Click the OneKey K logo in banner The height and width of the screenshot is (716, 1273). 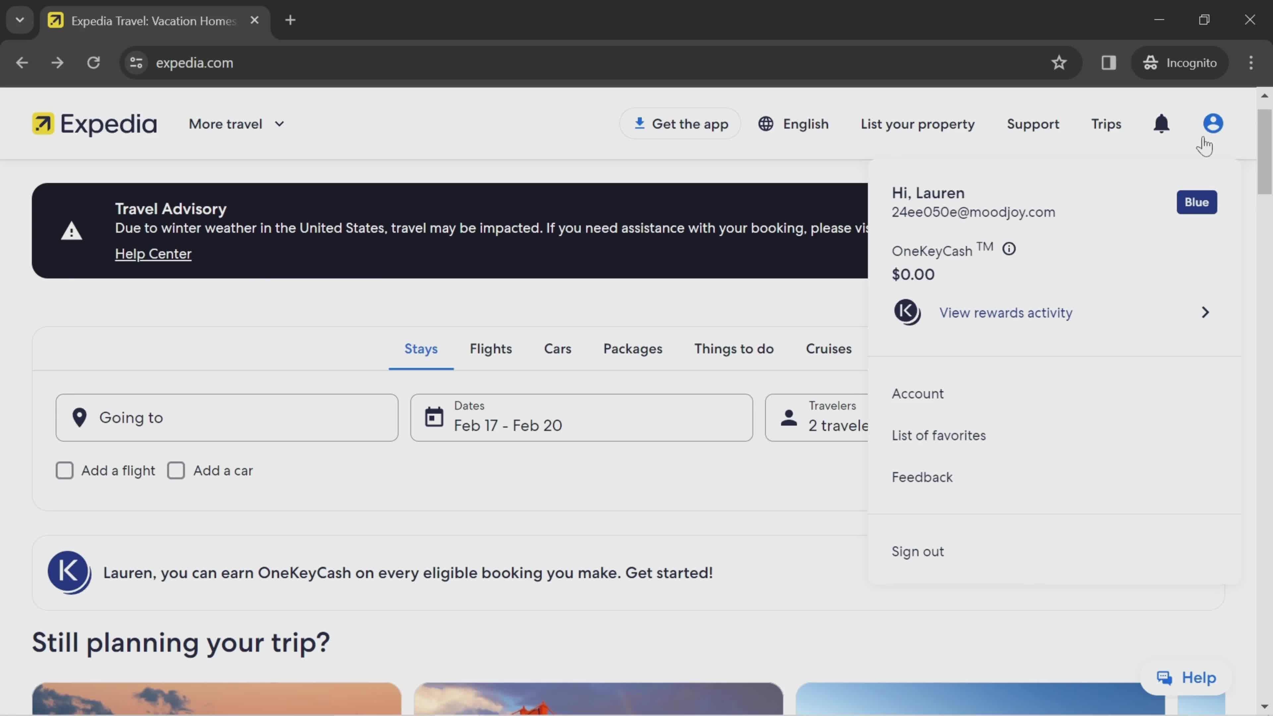tap(69, 573)
